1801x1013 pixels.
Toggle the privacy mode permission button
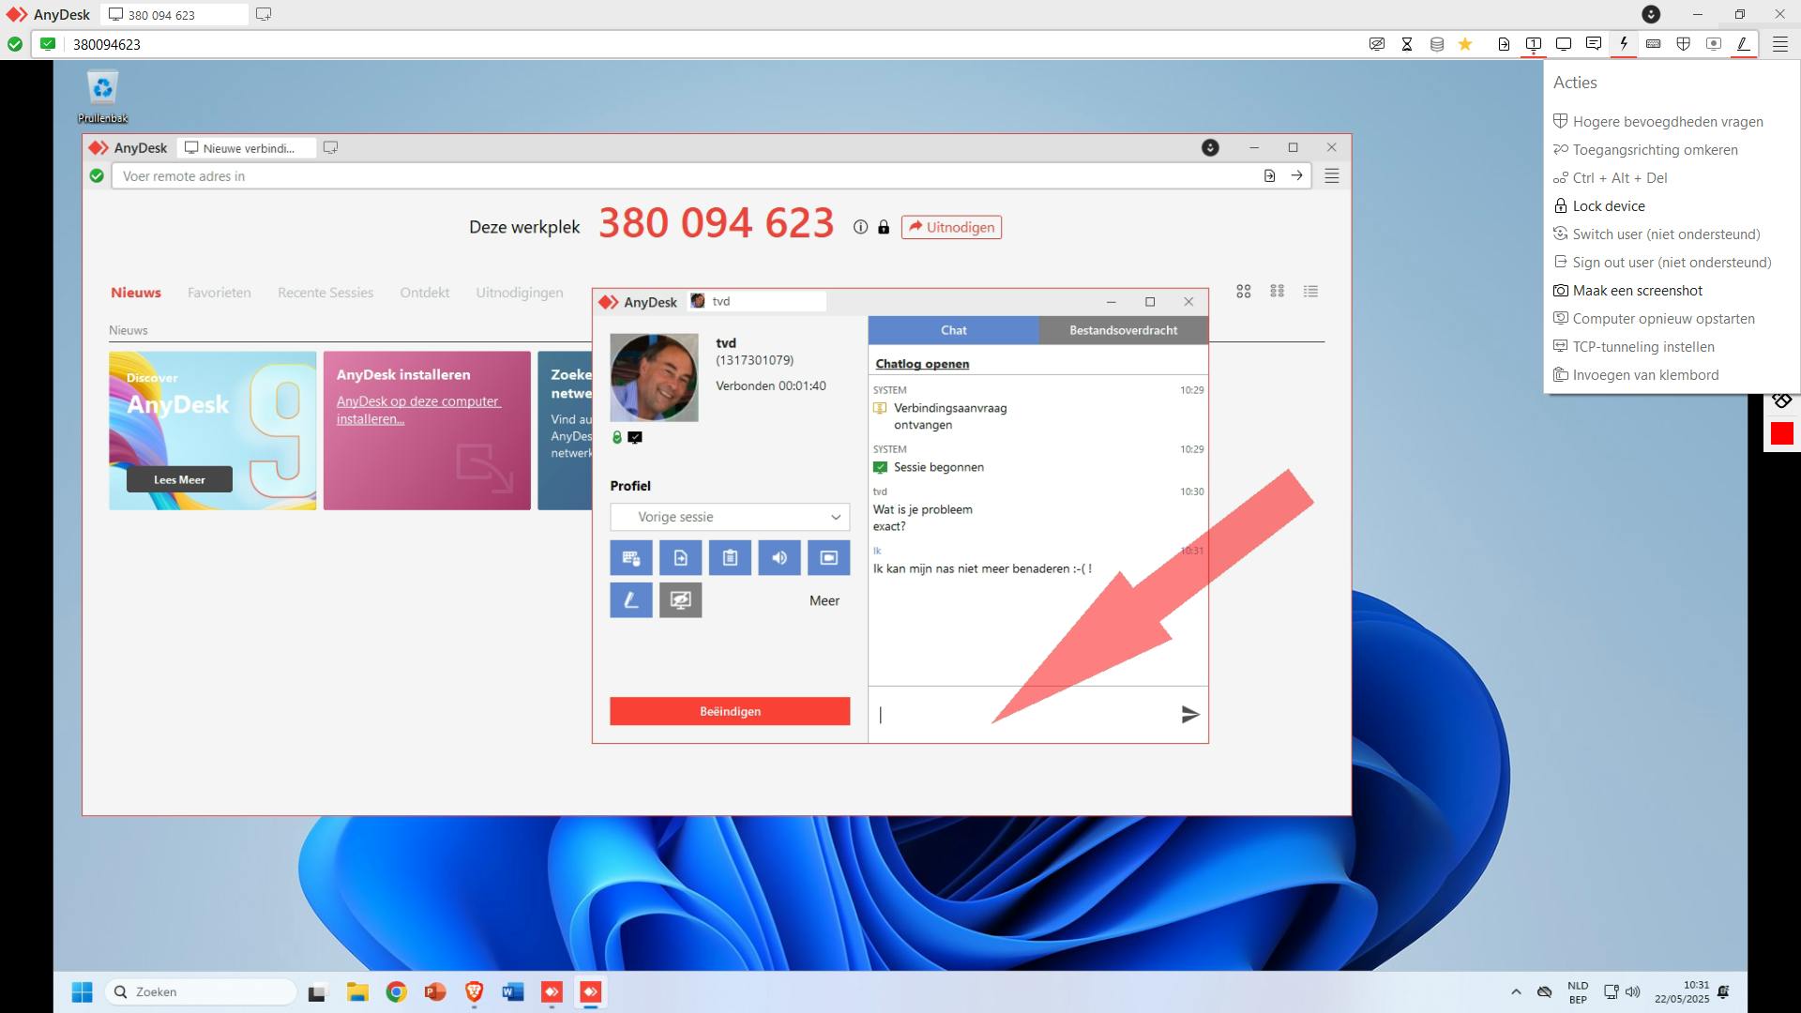click(681, 600)
